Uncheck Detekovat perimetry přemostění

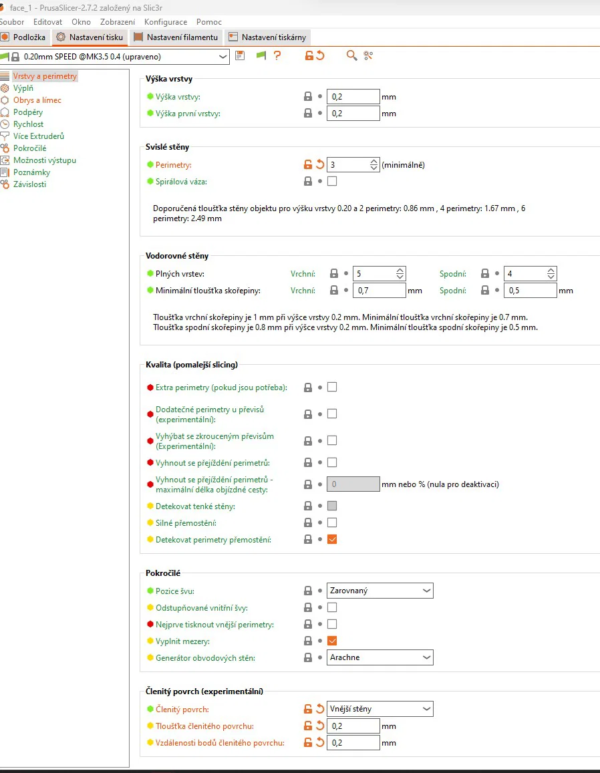[332, 539]
